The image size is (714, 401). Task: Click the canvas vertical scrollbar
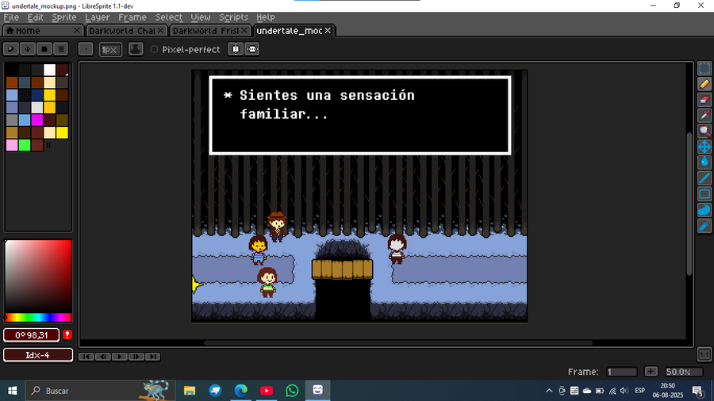(689, 204)
